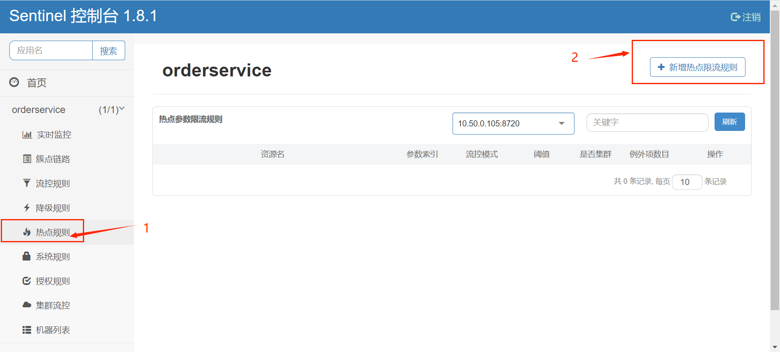Click the 流控模式 column header
Image resolution: width=780 pixels, height=352 pixels.
click(x=482, y=154)
